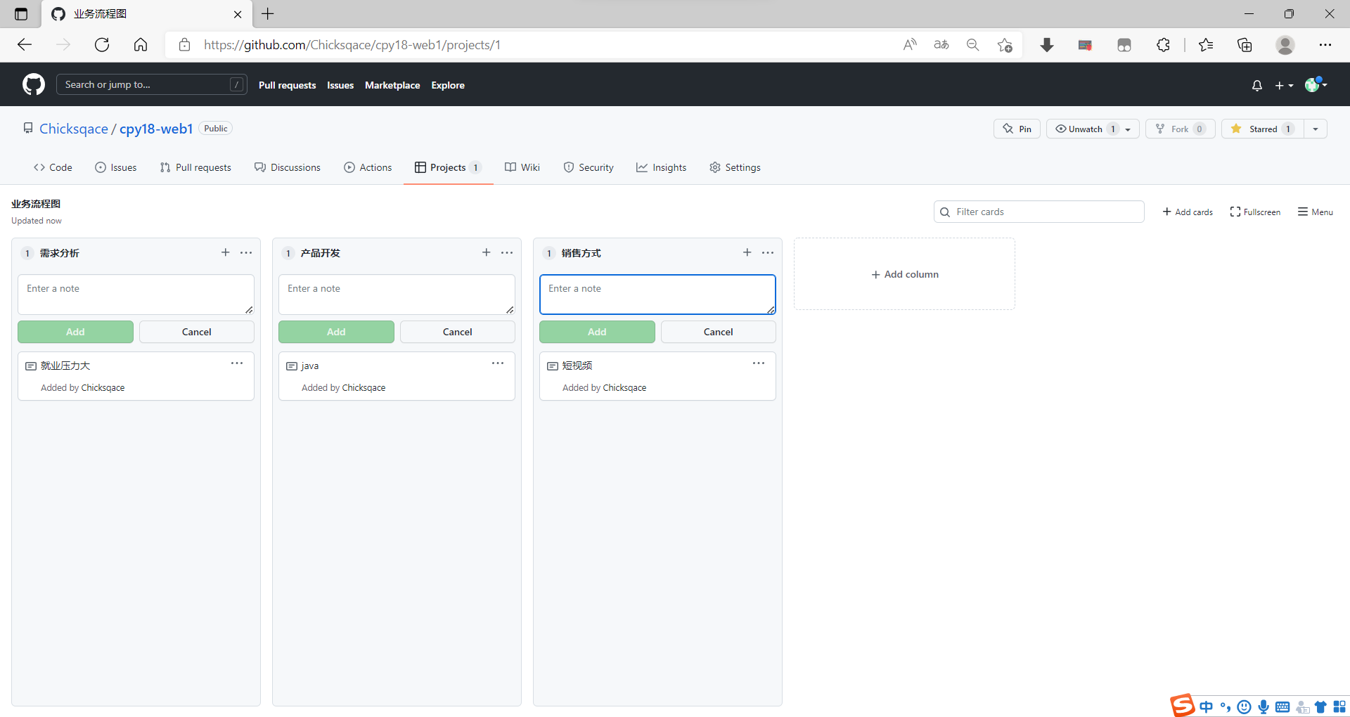
Task: Open the board Menu sidebar
Action: (x=1316, y=212)
